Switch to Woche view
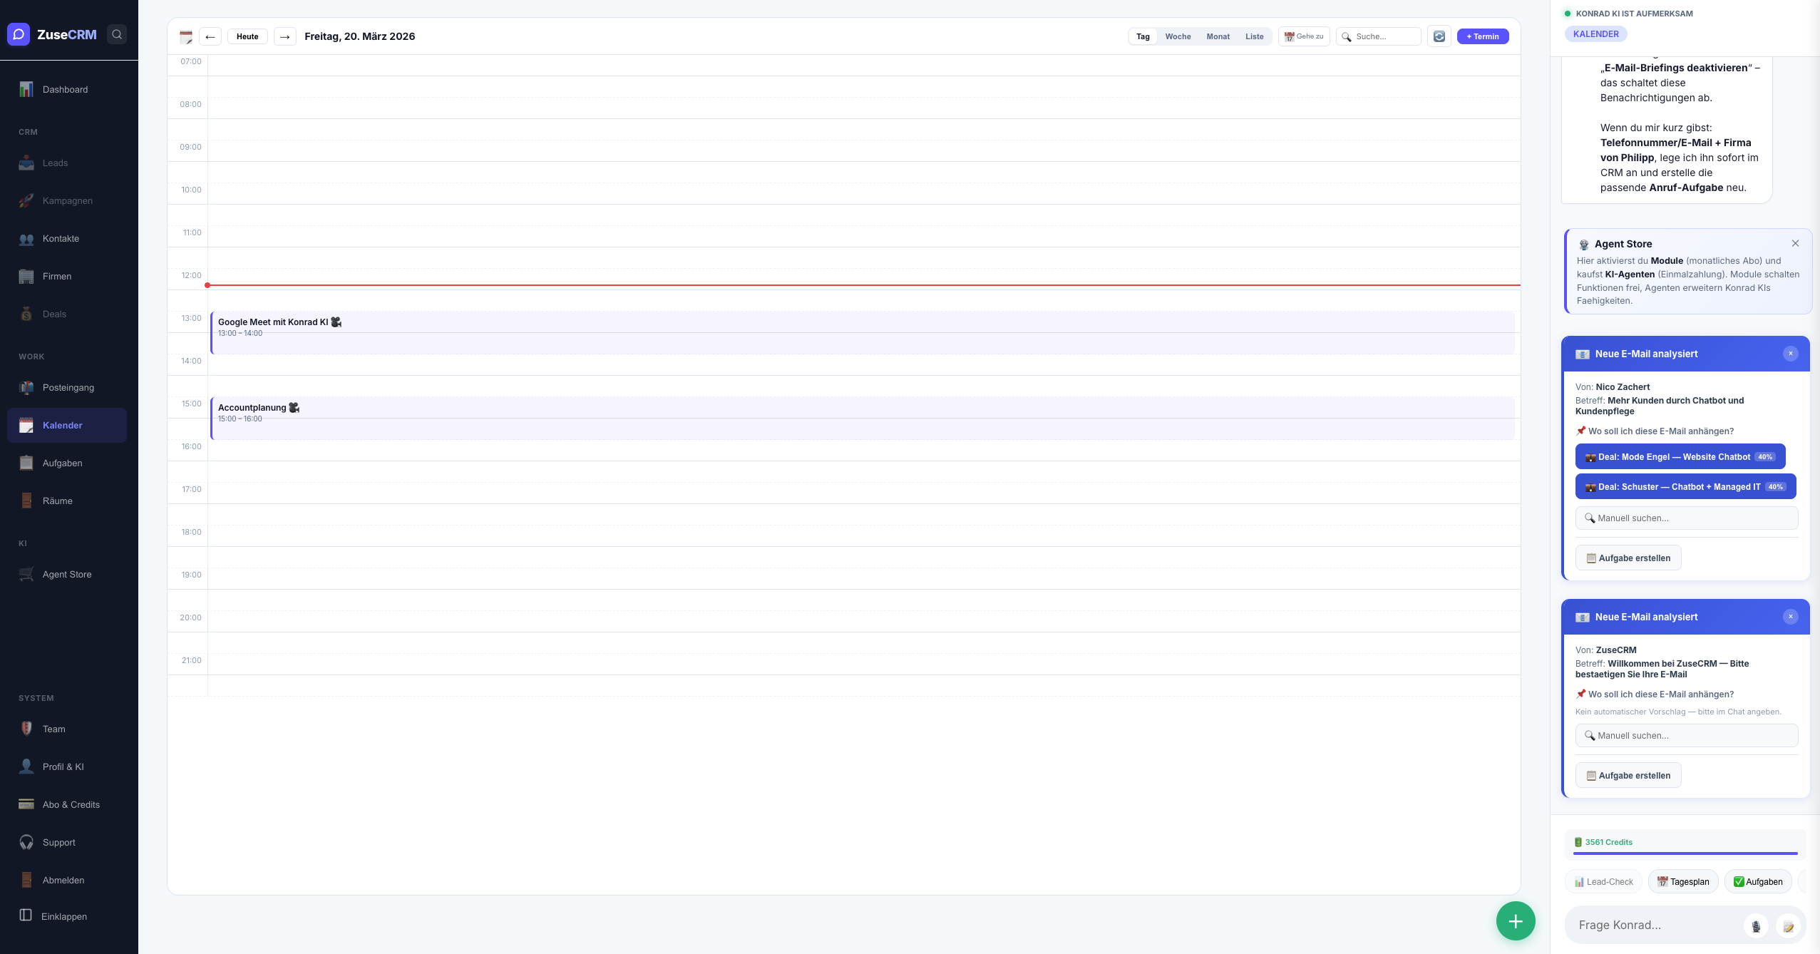The height and width of the screenshot is (954, 1820). pos(1178,36)
